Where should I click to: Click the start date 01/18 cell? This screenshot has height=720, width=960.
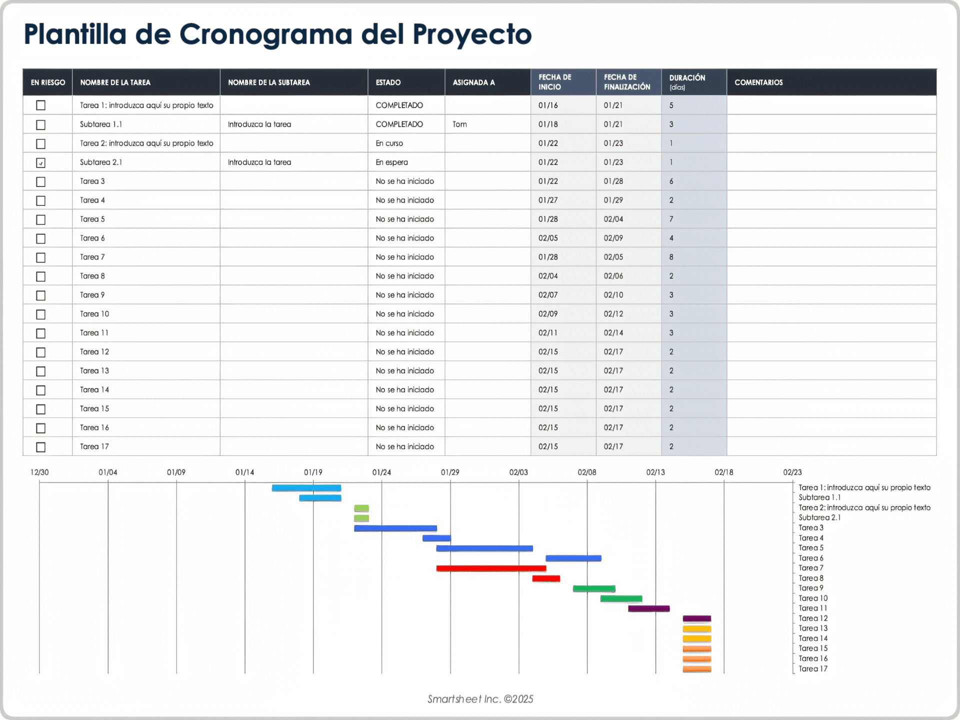pos(563,124)
